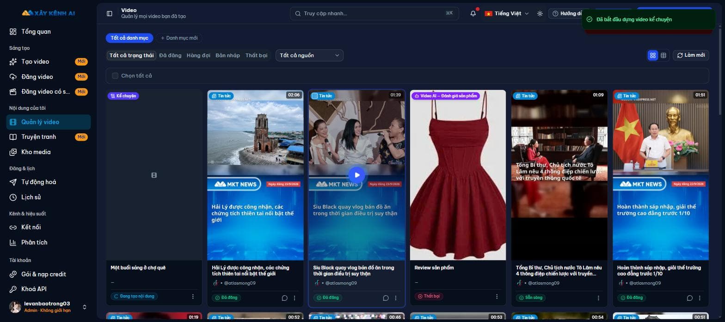
Task: Open the Khoá API key icon
Action: click(13, 289)
